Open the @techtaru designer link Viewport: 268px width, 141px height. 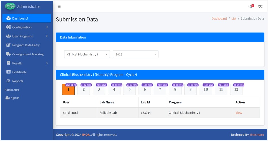(x=257, y=135)
